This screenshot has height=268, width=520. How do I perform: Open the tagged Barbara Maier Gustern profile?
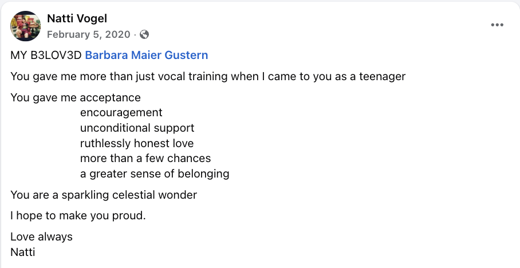146,56
